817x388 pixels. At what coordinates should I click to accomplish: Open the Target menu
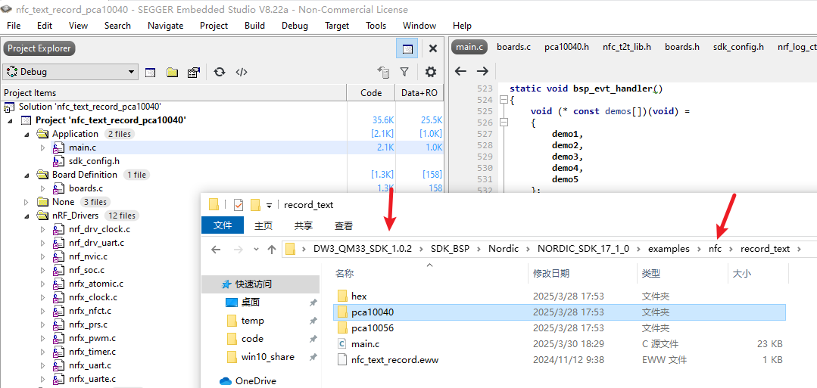coord(337,26)
